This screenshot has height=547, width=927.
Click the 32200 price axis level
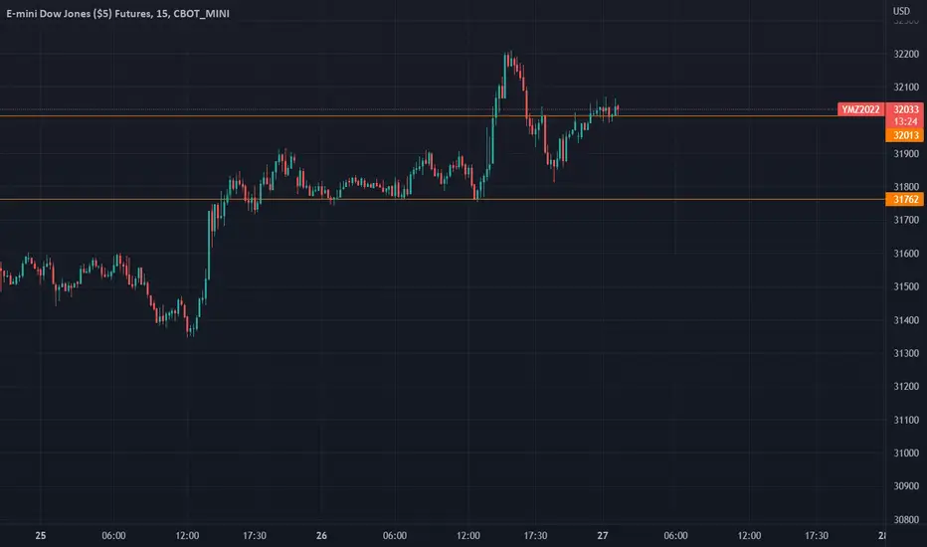coord(906,54)
